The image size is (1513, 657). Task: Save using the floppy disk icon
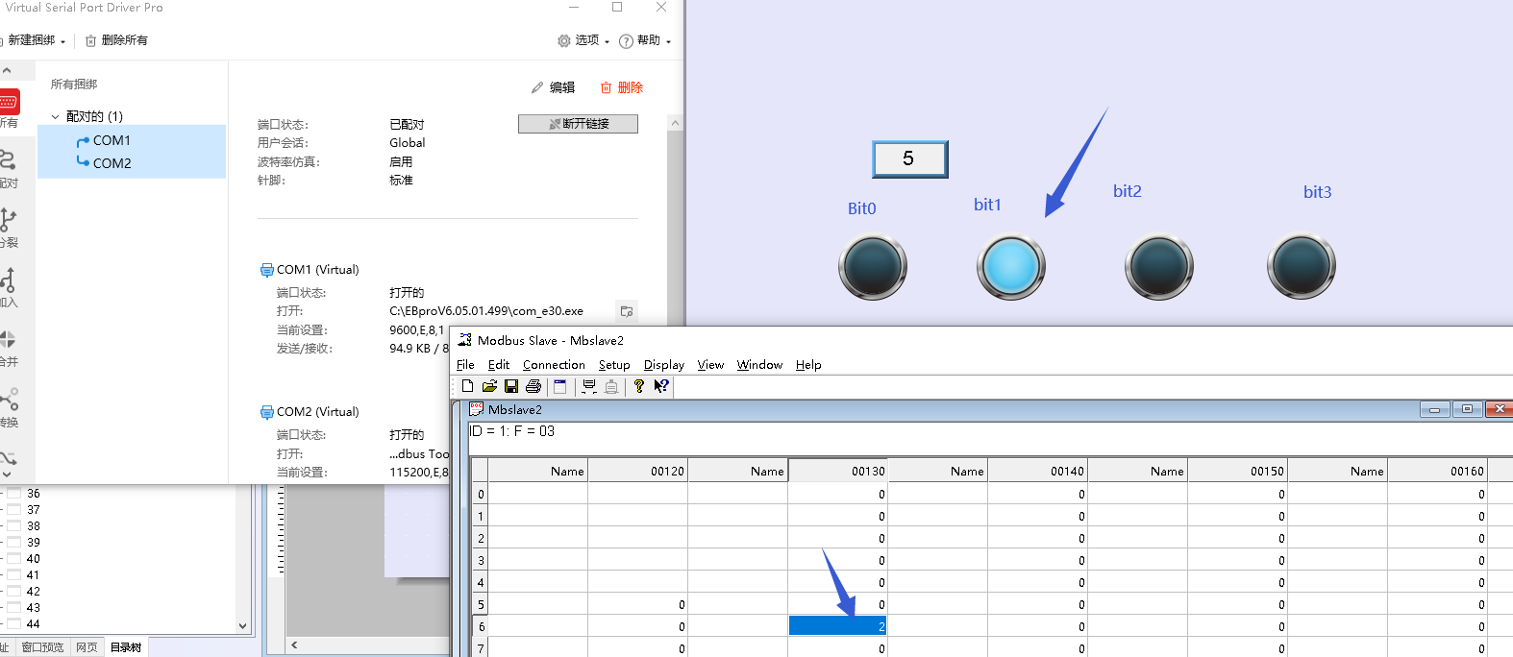click(x=511, y=386)
